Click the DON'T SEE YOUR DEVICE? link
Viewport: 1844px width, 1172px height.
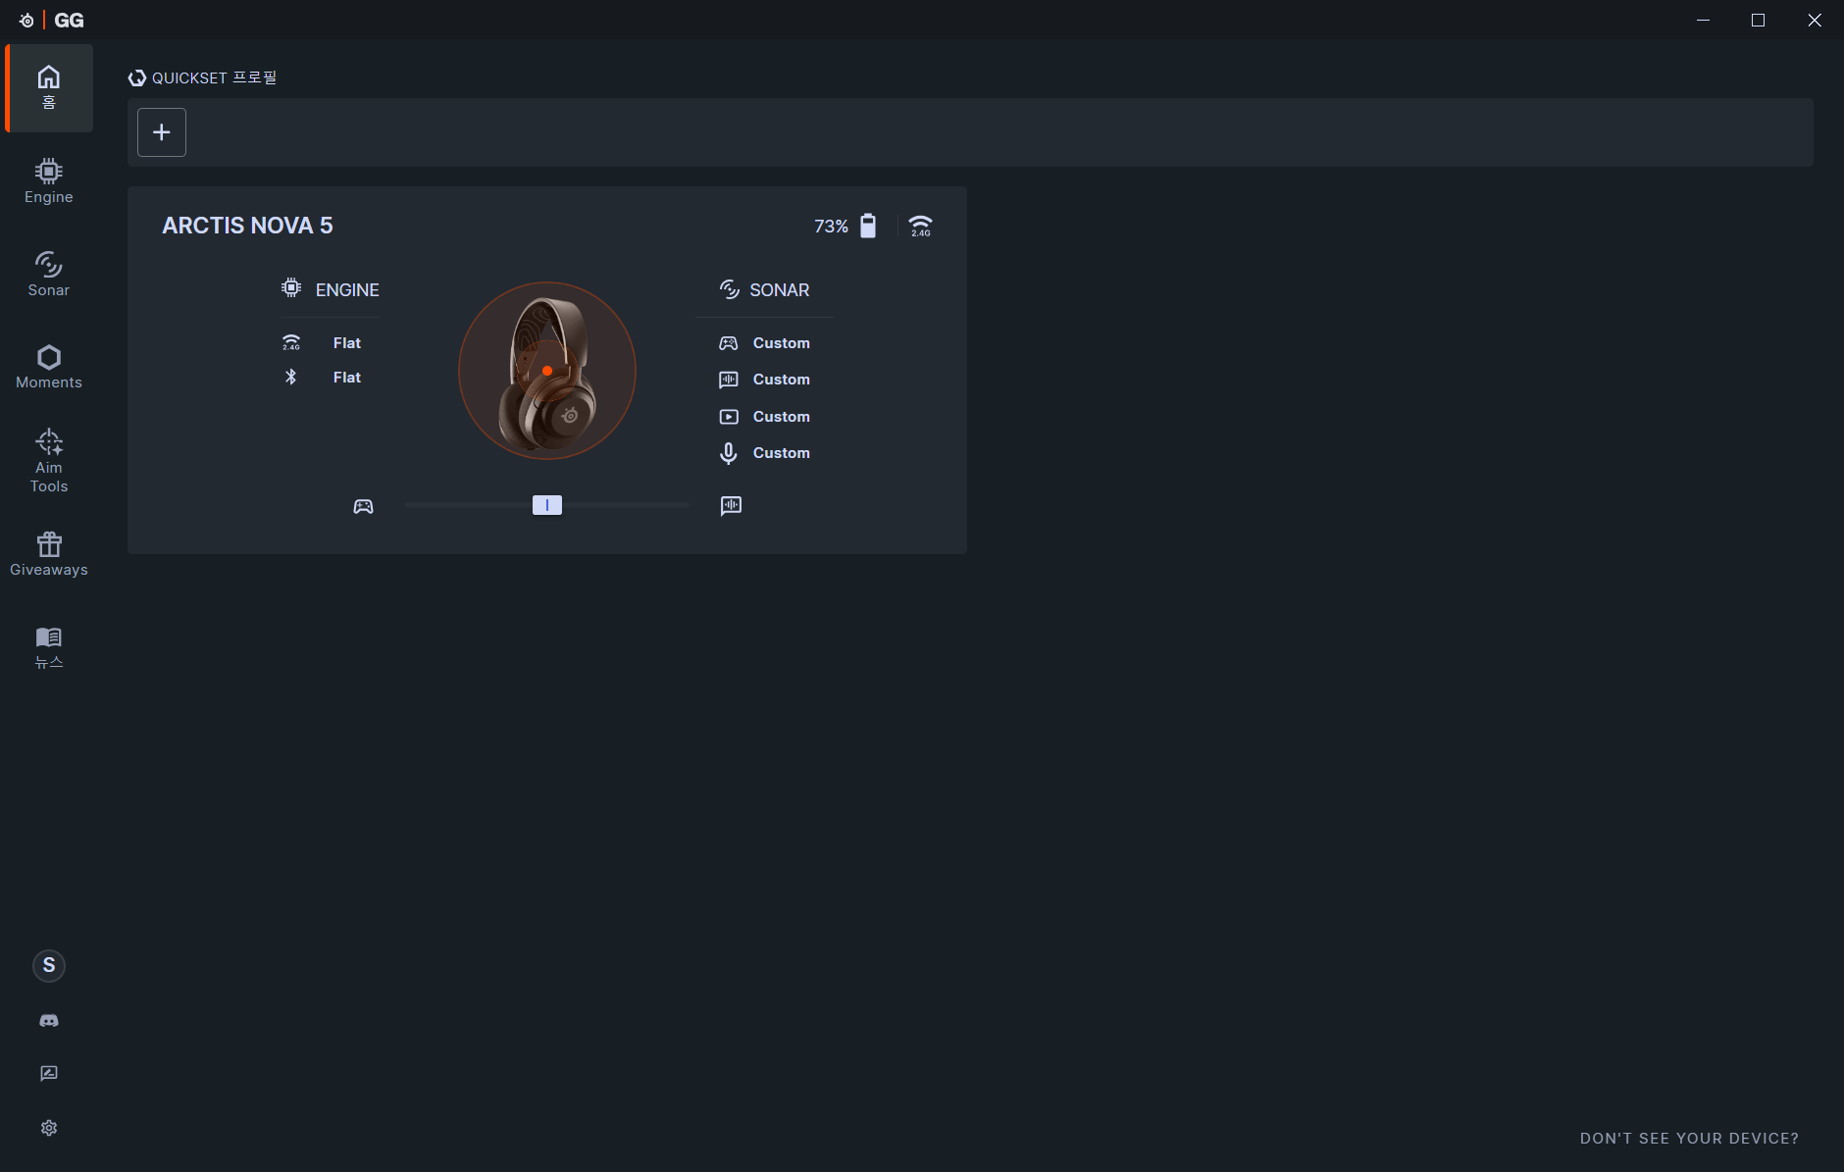1689,1139
